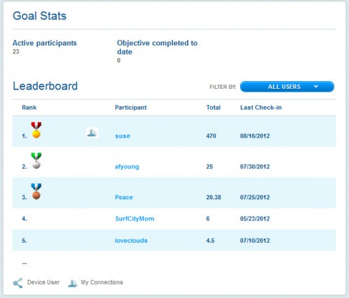The image size is (349, 298).
Task: Click the Participant column header
Action: 131,108
